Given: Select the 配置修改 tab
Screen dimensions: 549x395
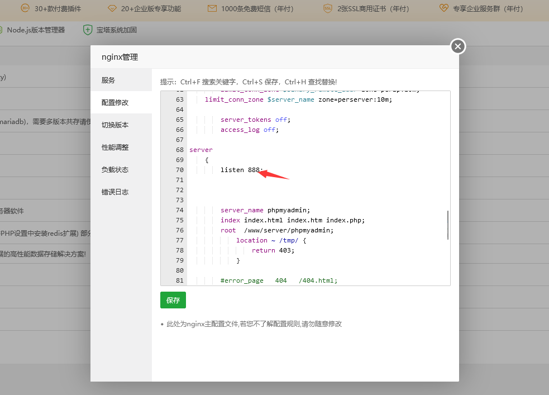Looking at the screenshot, I should [x=121, y=103].
